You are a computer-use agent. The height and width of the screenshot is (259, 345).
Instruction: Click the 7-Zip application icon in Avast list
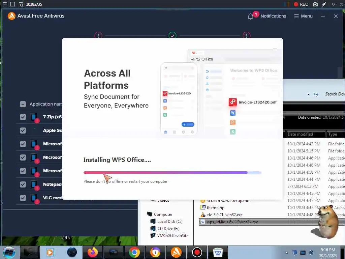[x=35, y=118]
